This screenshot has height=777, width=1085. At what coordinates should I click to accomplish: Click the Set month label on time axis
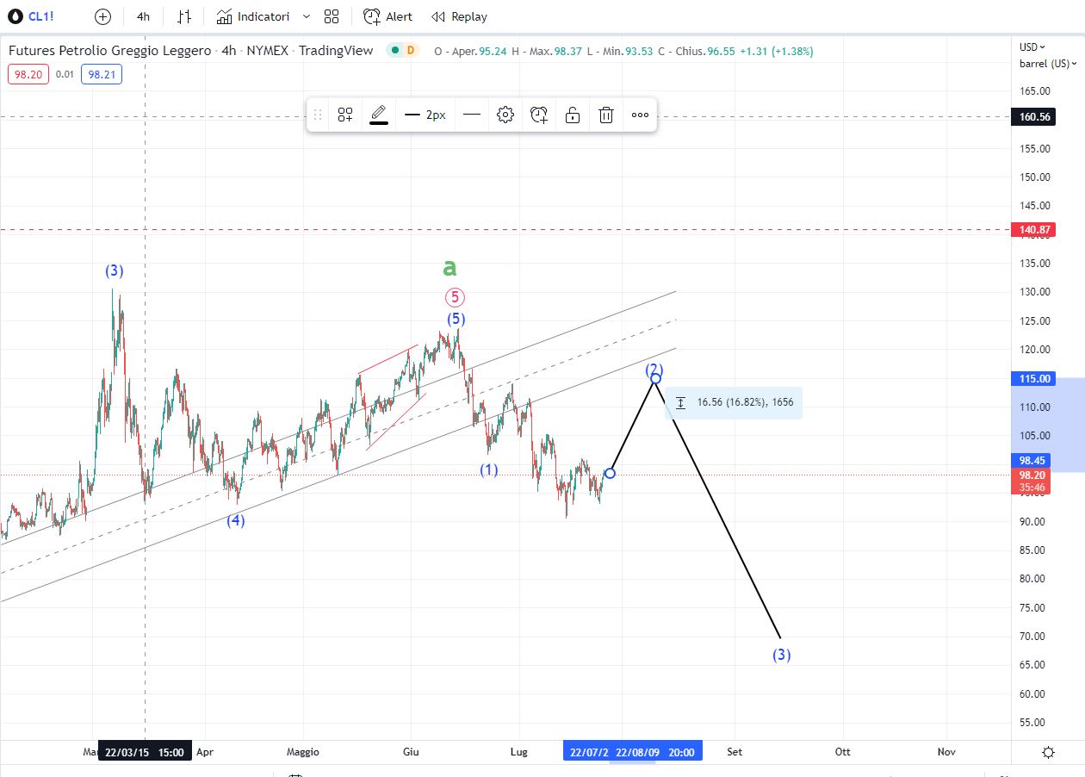point(735,752)
